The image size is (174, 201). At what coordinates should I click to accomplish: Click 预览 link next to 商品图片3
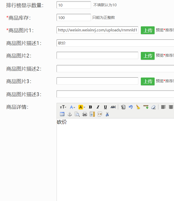[x=159, y=81]
